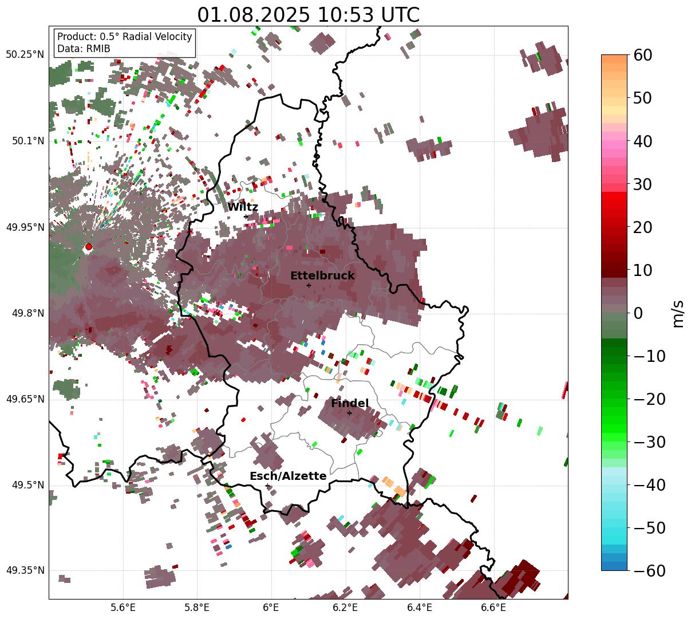The height and width of the screenshot is (619, 691).
Task: Click the 5.8°E longitude tick label
Action: (197, 608)
